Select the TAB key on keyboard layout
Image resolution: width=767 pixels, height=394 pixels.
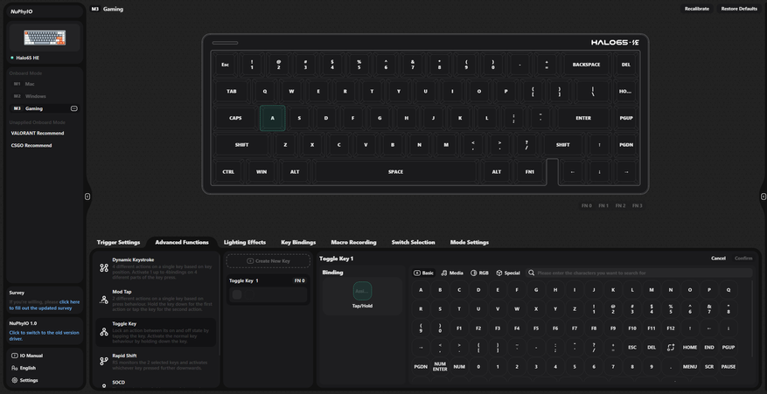tap(232, 91)
